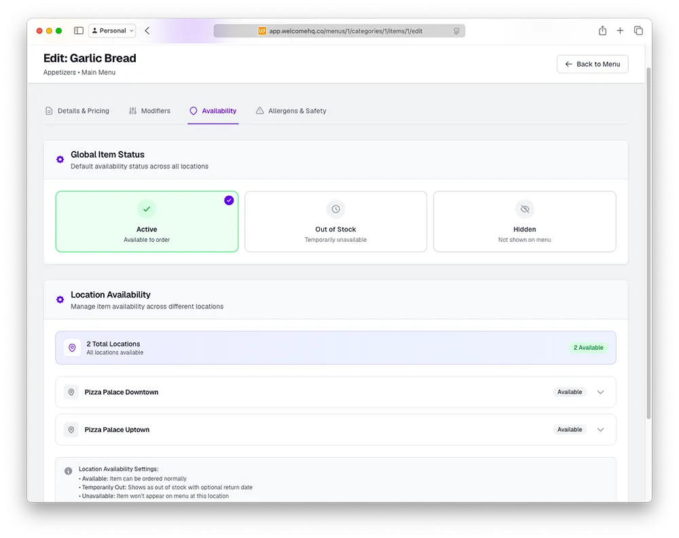This screenshot has height=538, width=679.
Task: Click the 2 Available badge
Action: 588,348
